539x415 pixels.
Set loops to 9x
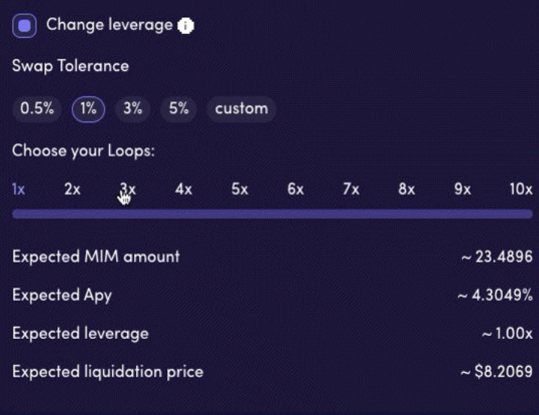tap(462, 189)
